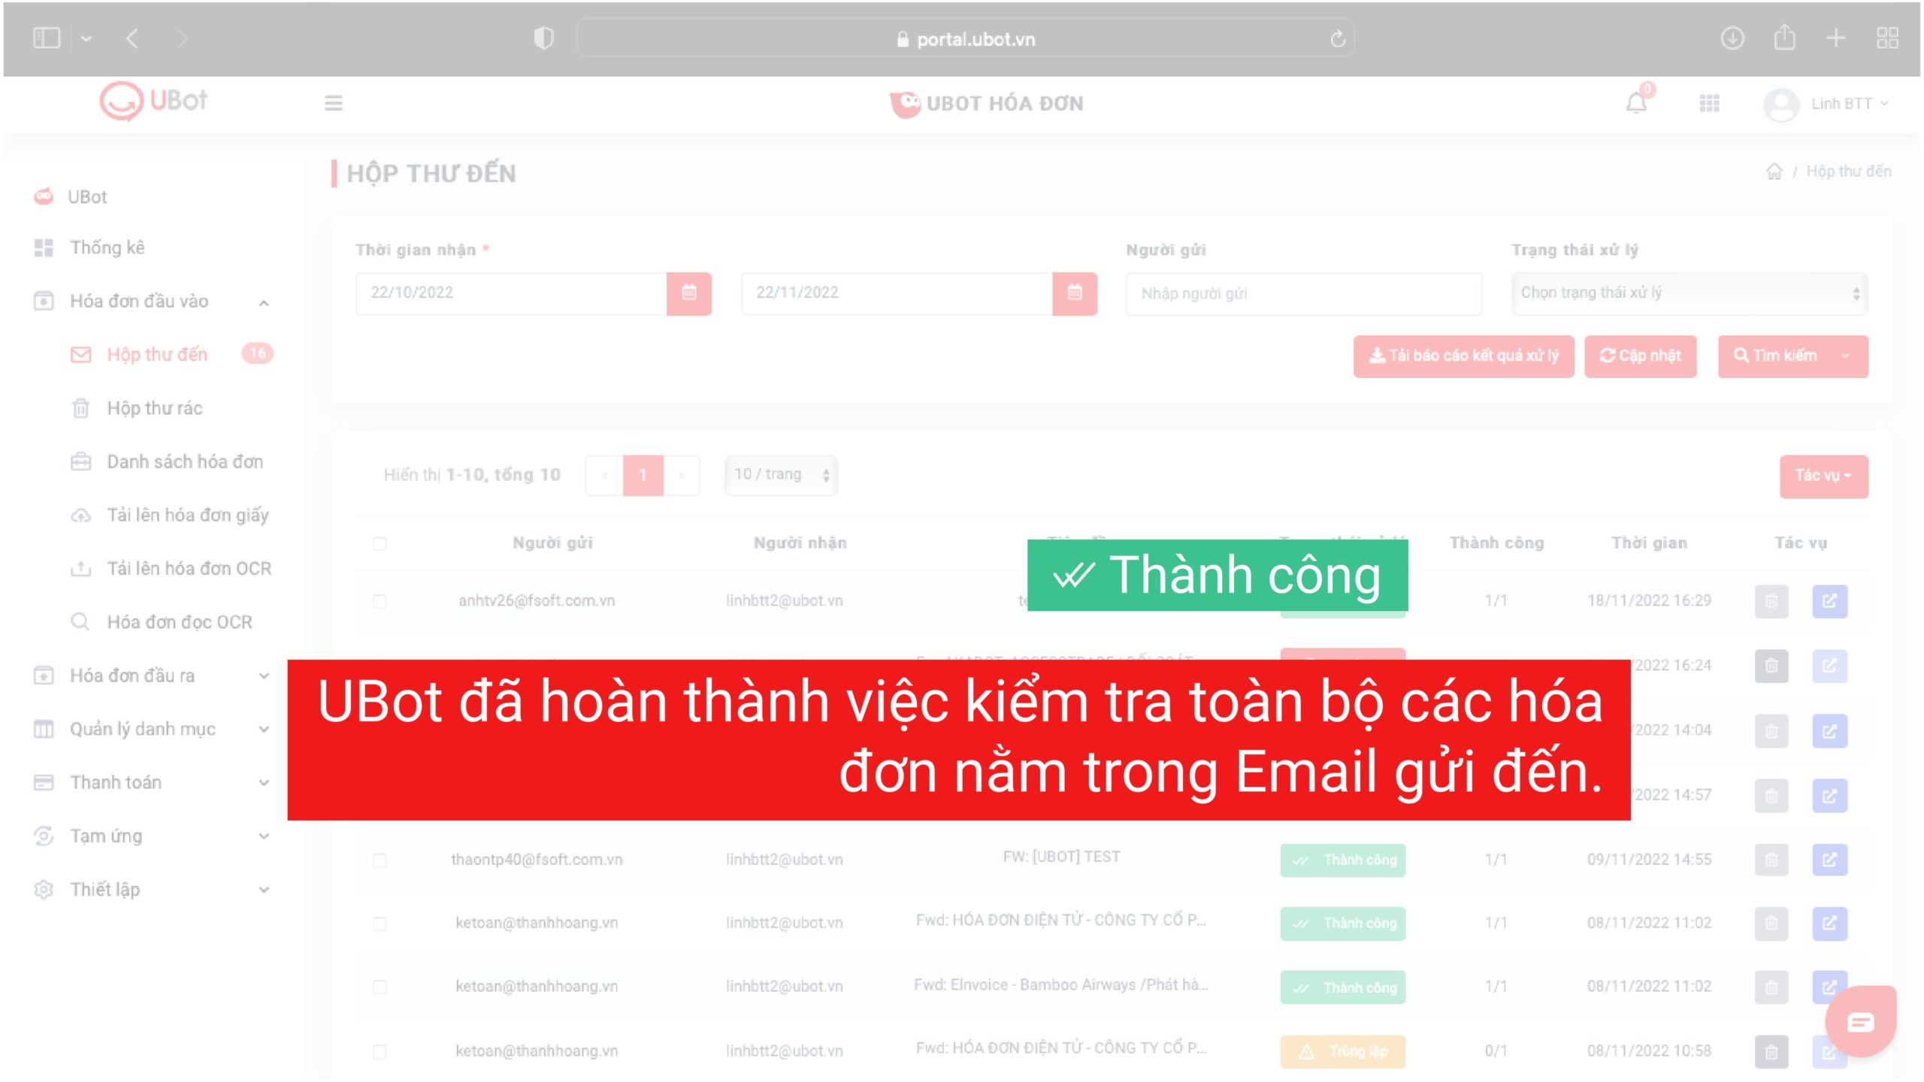
Task: Open the chat support bubble
Action: 1859,1022
